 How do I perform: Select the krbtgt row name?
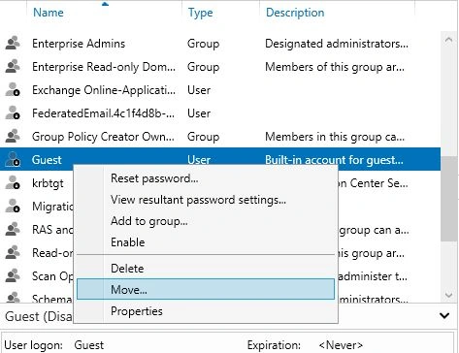click(x=48, y=183)
